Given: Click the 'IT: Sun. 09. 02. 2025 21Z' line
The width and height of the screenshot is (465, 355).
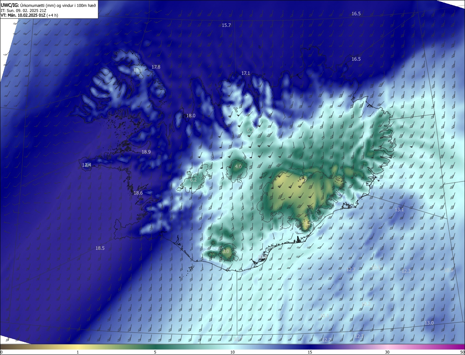Looking at the screenshot, I should pyautogui.click(x=23, y=10).
